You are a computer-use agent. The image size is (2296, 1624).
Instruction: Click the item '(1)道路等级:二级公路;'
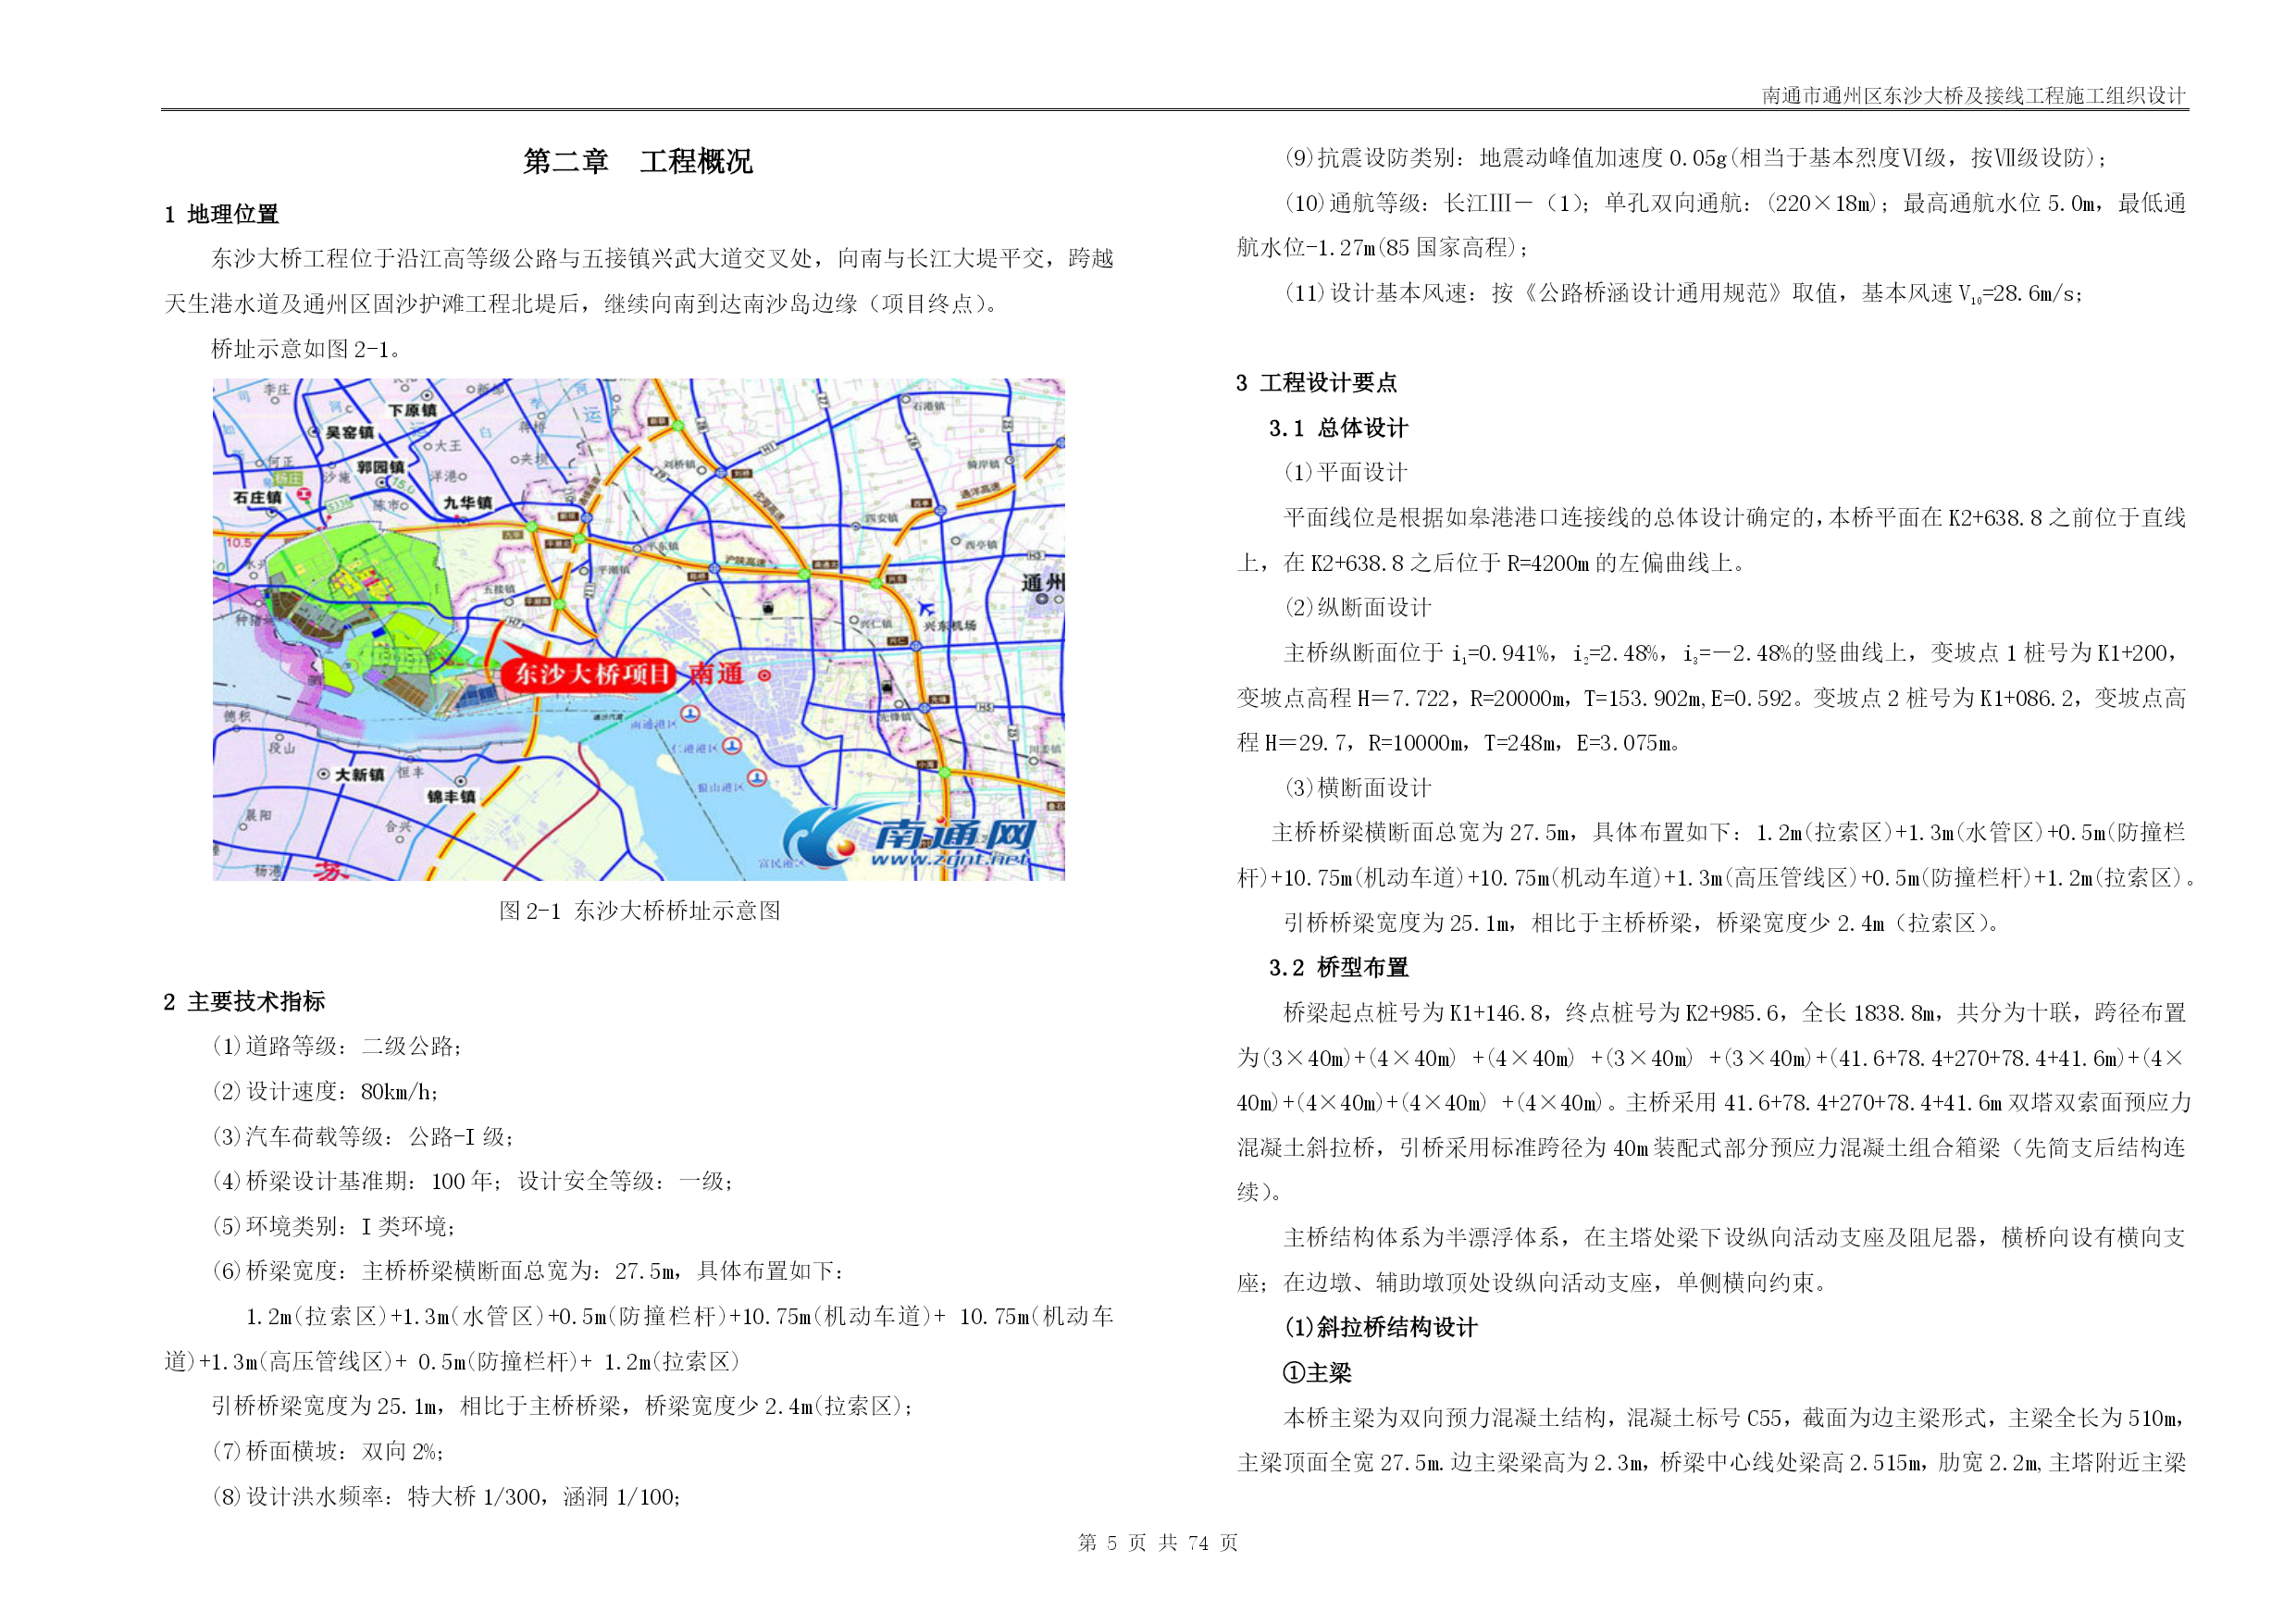coord(336,1047)
